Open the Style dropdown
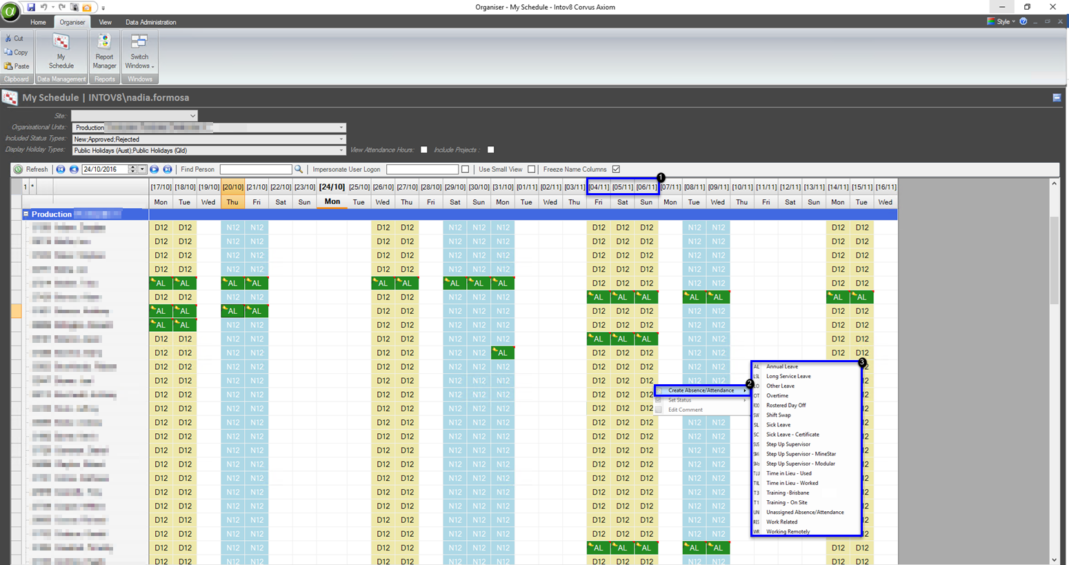Viewport: 1069px width, 565px height. pyautogui.click(x=1001, y=21)
